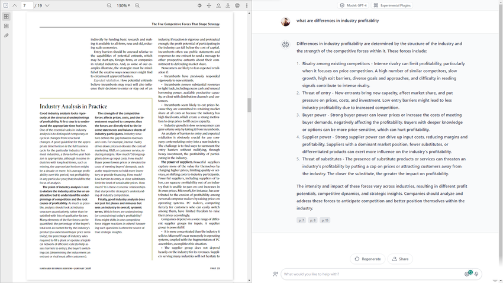Click the Regenerate button

[x=367, y=259]
